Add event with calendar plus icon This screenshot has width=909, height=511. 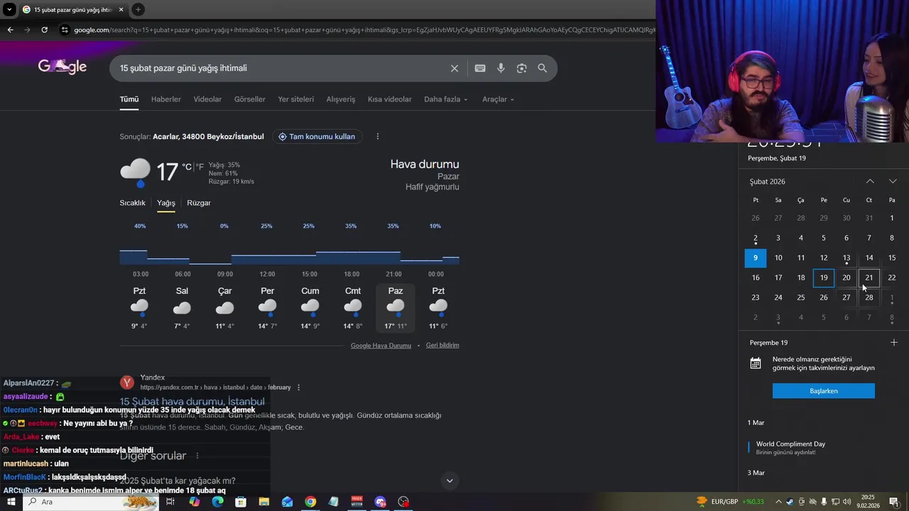coord(894,342)
